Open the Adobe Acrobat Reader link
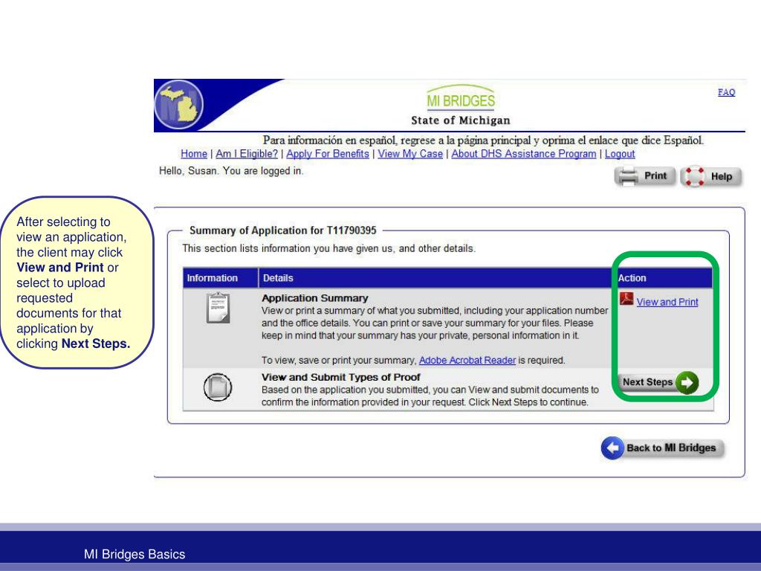Image resolution: width=761 pixels, height=571 pixels. click(467, 361)
